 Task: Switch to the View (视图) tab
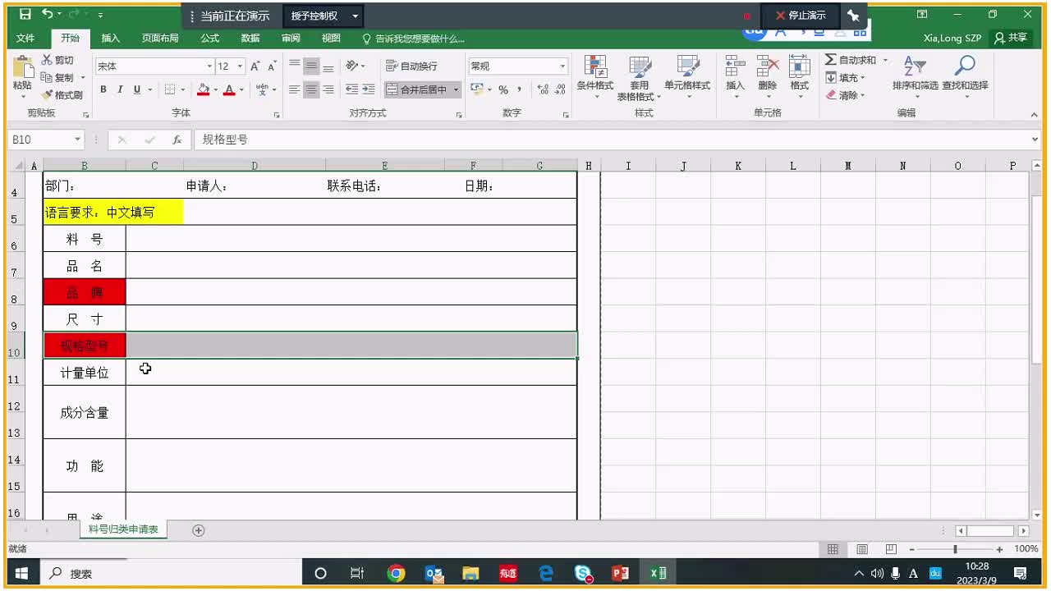tap(331, 38)
